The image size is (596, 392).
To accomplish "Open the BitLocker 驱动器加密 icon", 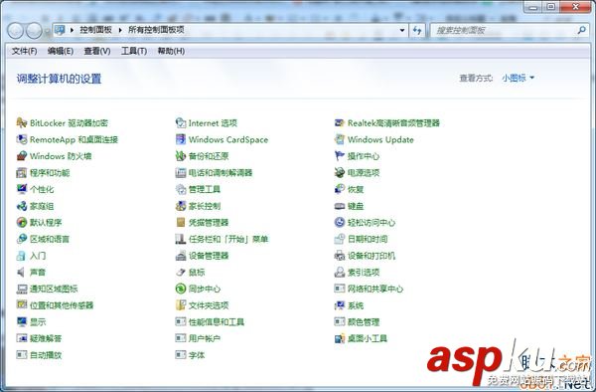I will pyautogui.click(x=22, y=123).
